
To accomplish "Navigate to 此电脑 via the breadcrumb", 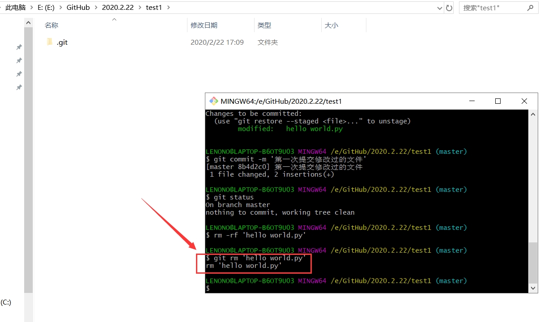I will coord(16,7).
